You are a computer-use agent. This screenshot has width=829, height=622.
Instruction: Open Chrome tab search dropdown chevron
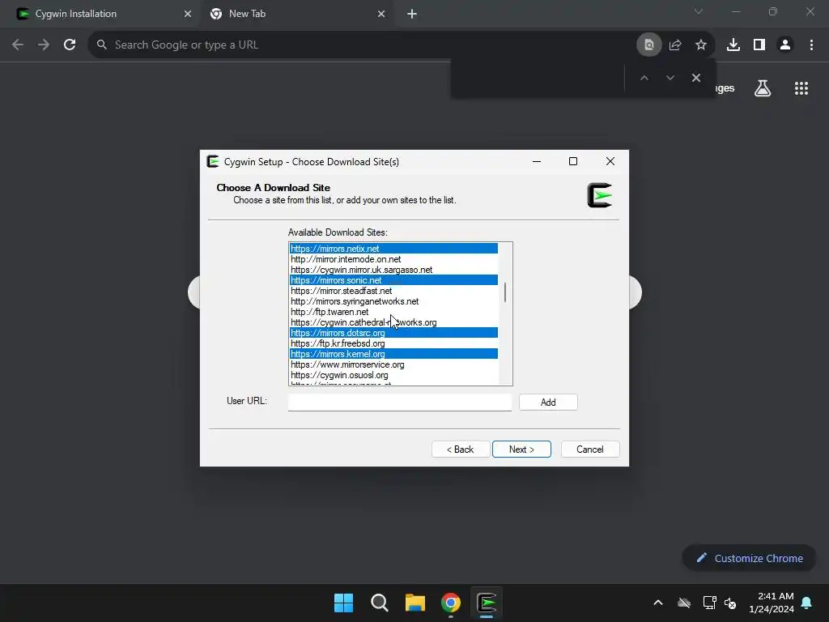(699, 11)
